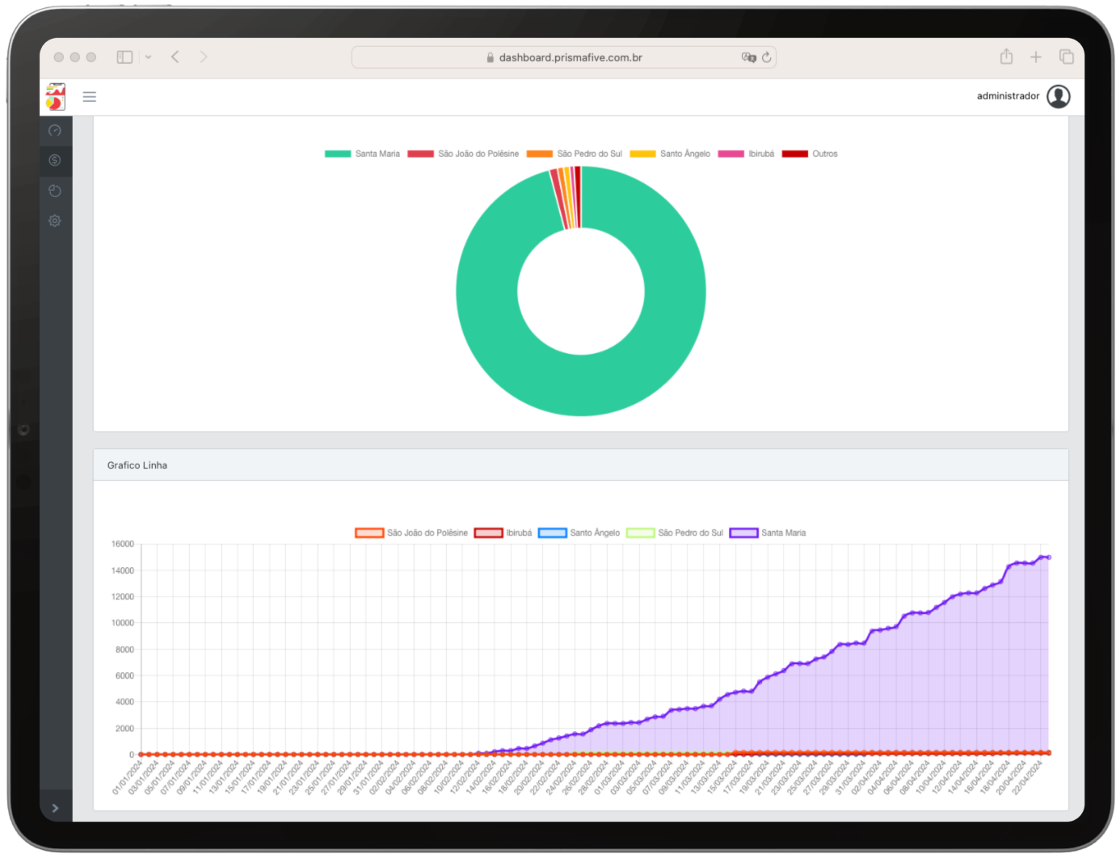The height and width of the screenshot is (858, 1120).
Task: Click the Safari translate icon
Action: click(748, 57)
